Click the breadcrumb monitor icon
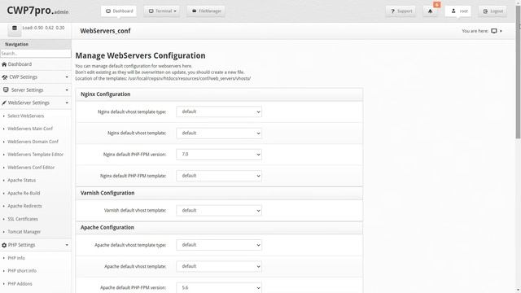 (494, 31)
